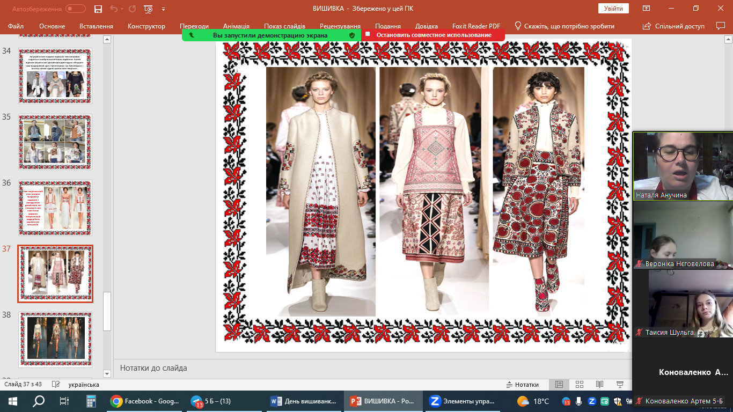This screenshot has height=412, width=733.
Task: Open the Довідка ribbon tab
Action: point(427,26)
